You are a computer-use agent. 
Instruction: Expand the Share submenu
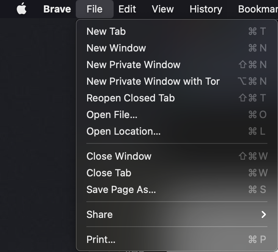point(177,215)
